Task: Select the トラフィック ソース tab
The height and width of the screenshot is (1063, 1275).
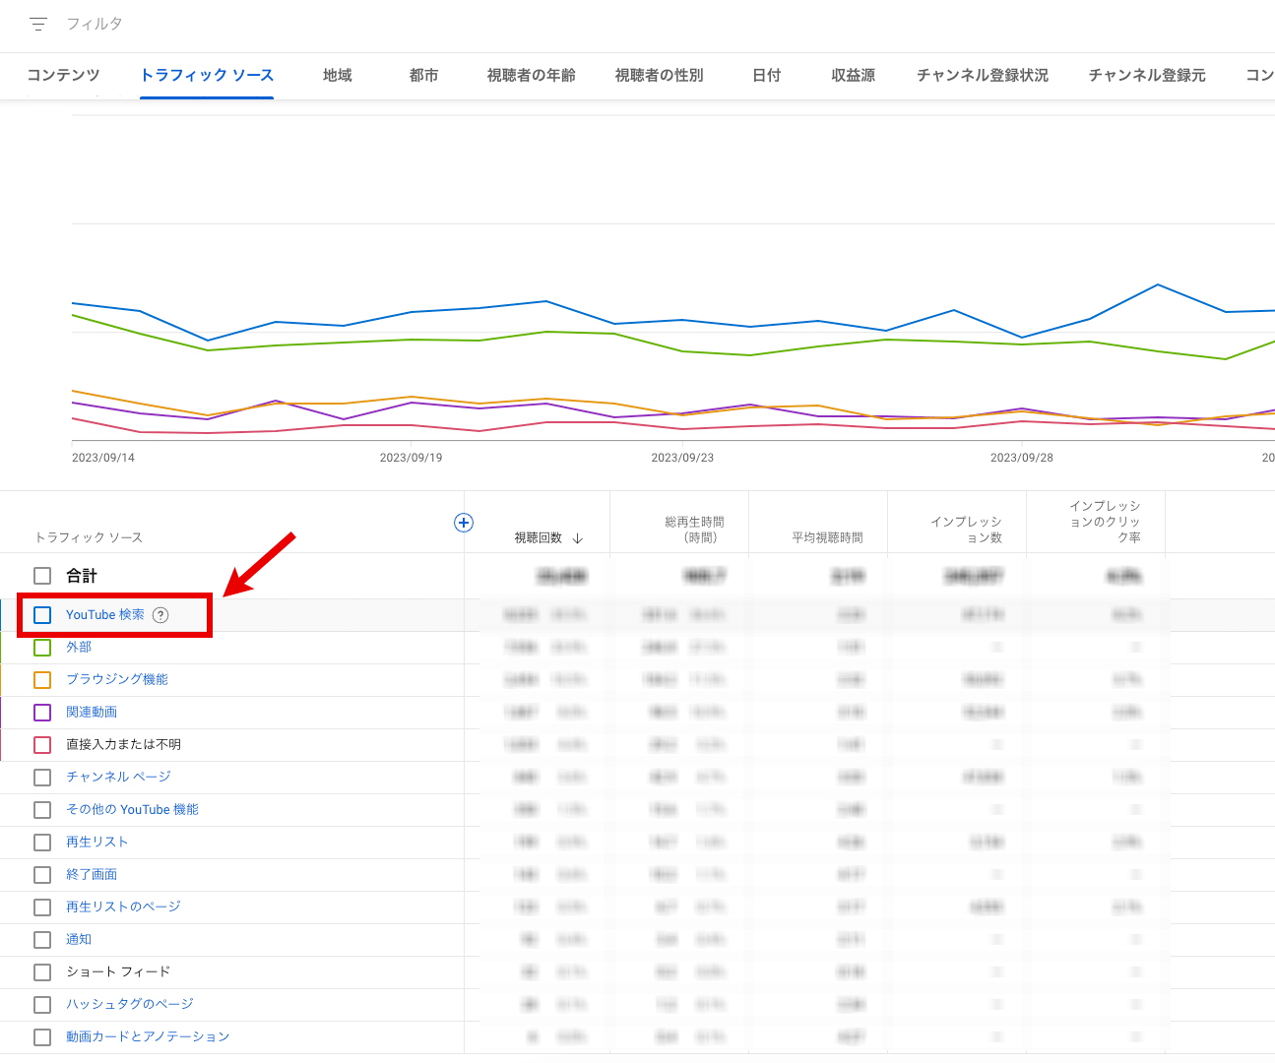Action: pyautogui.click(x=207, y=75)
